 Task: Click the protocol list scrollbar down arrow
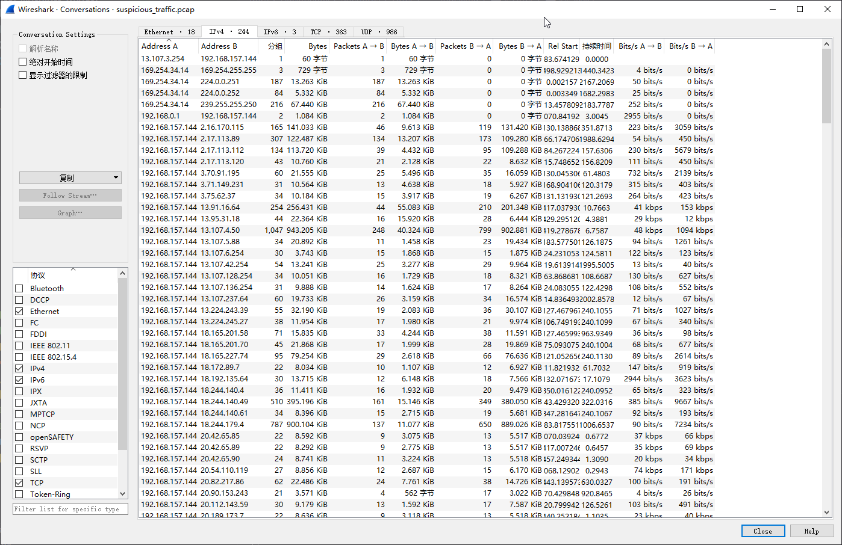pyautogui.click(x=123, y=494)
